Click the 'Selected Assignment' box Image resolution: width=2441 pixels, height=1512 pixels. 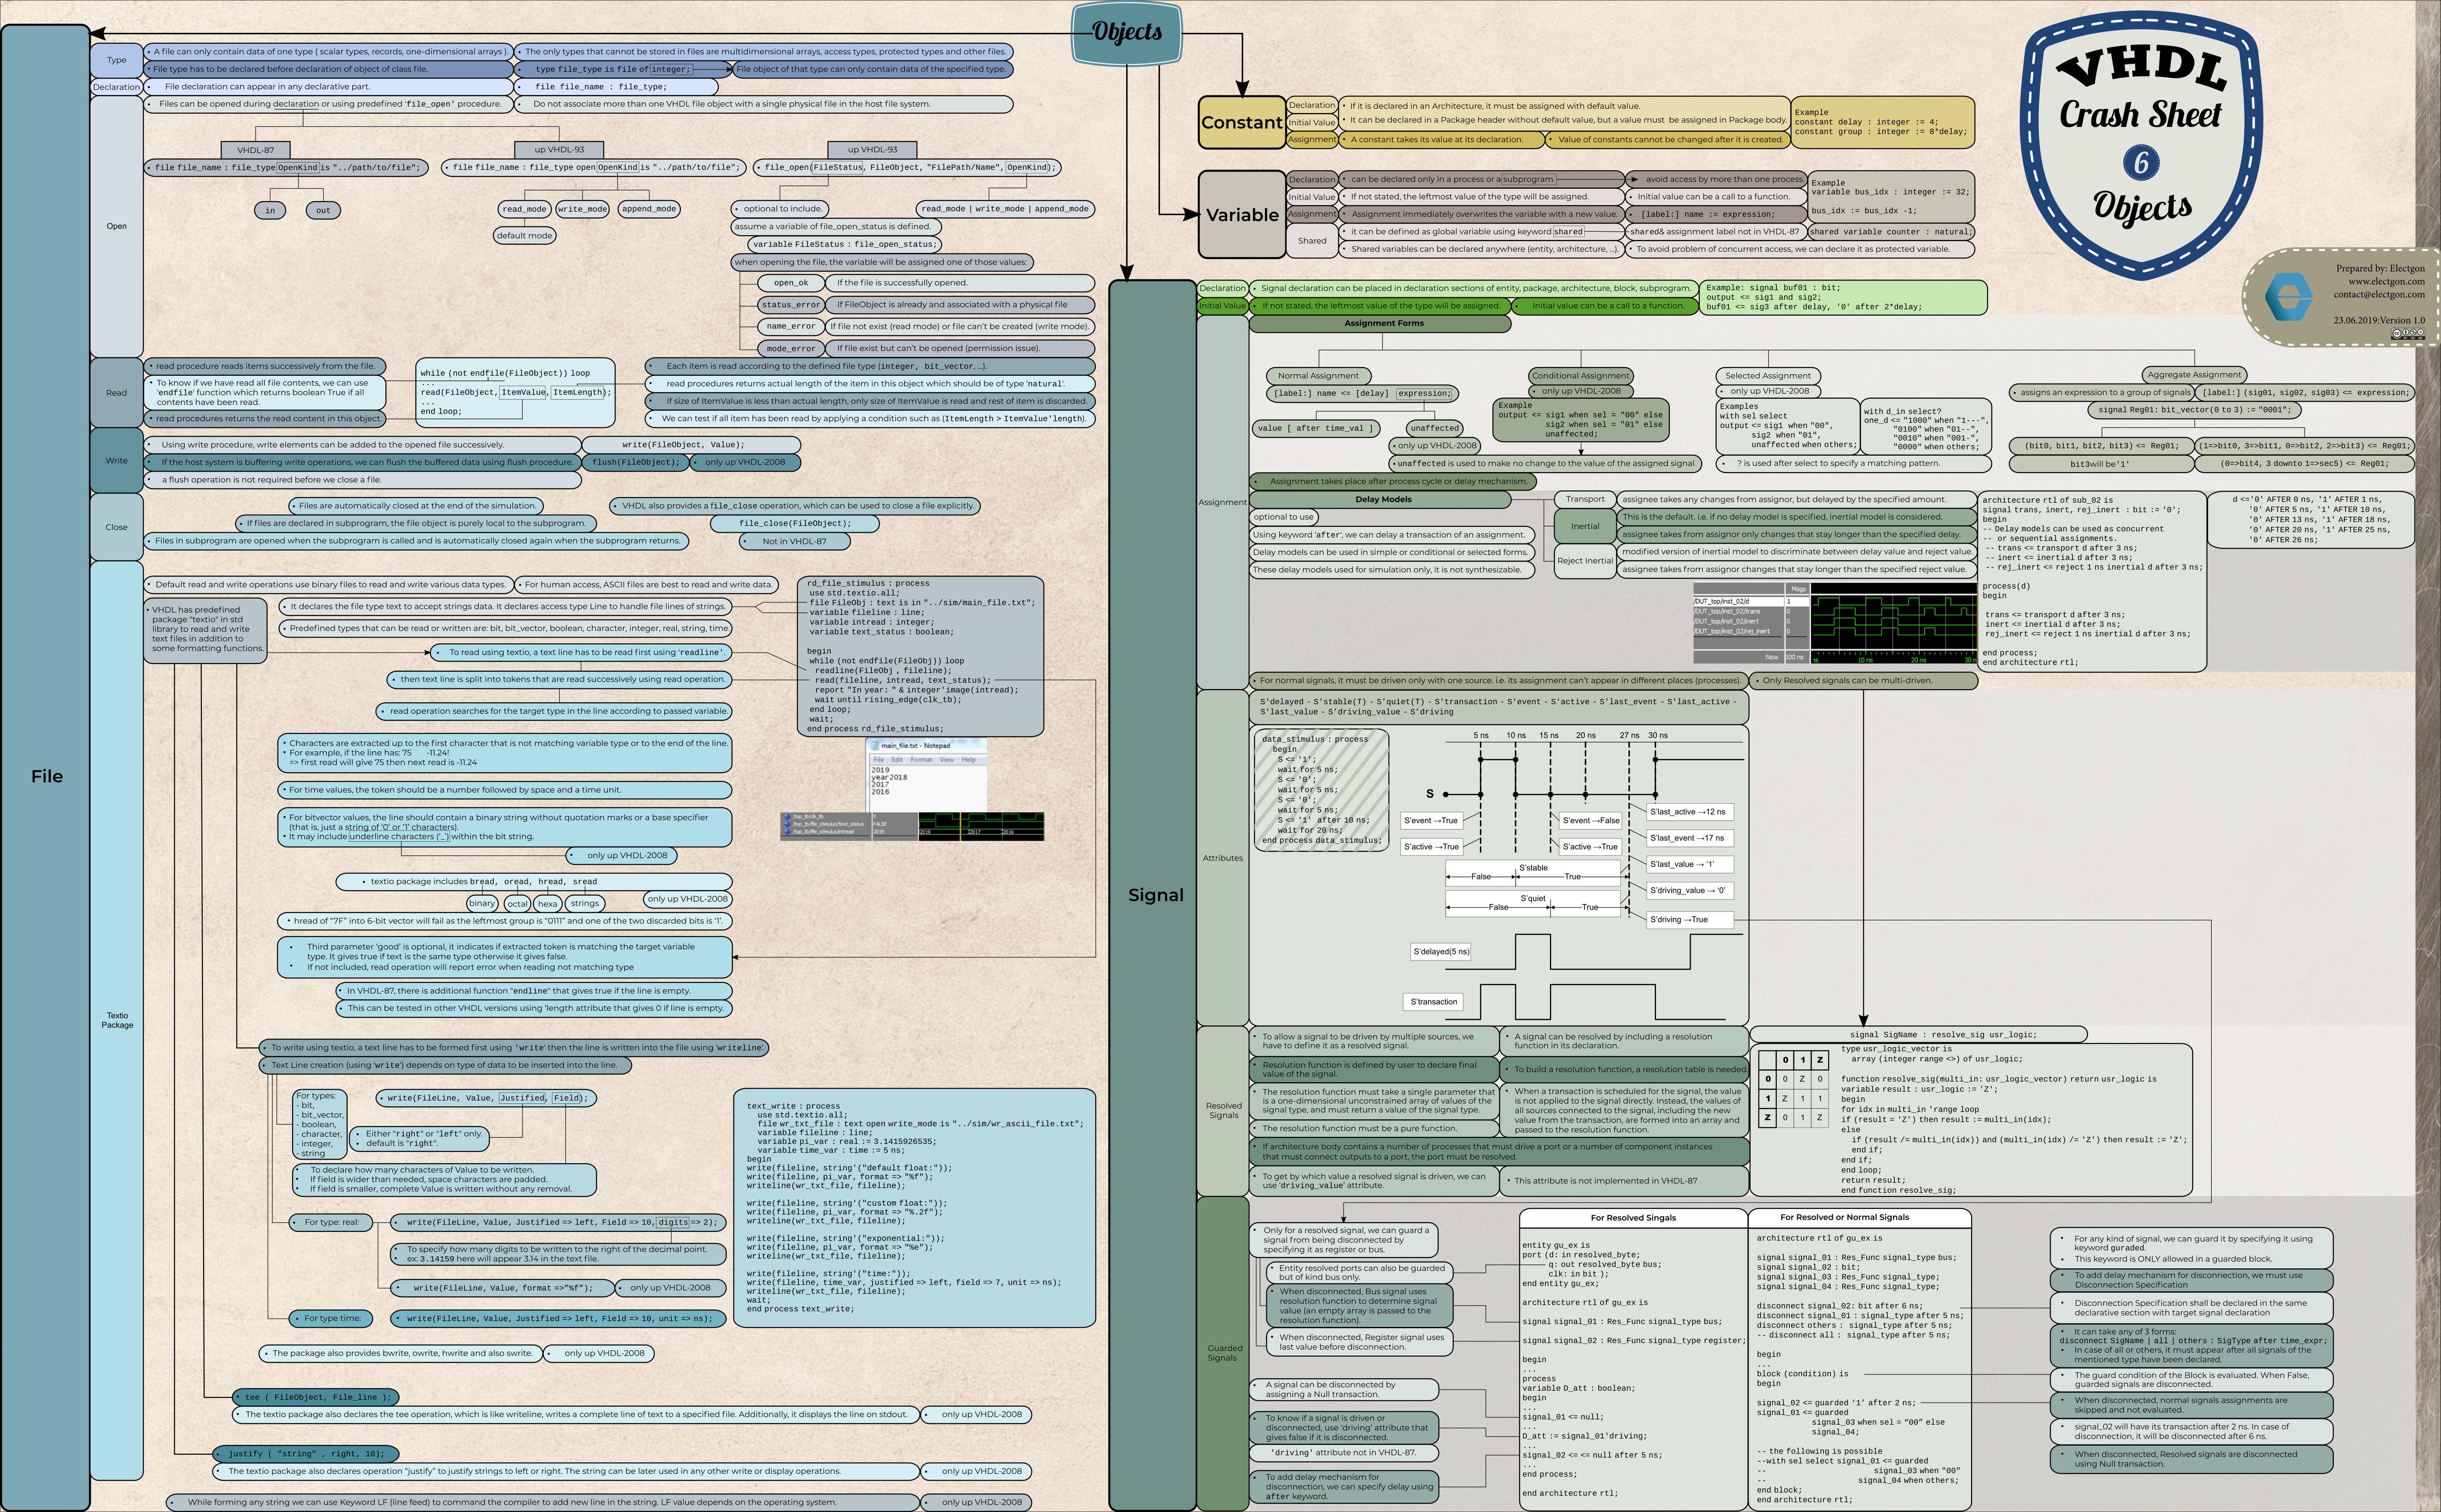pos(1768,376)
